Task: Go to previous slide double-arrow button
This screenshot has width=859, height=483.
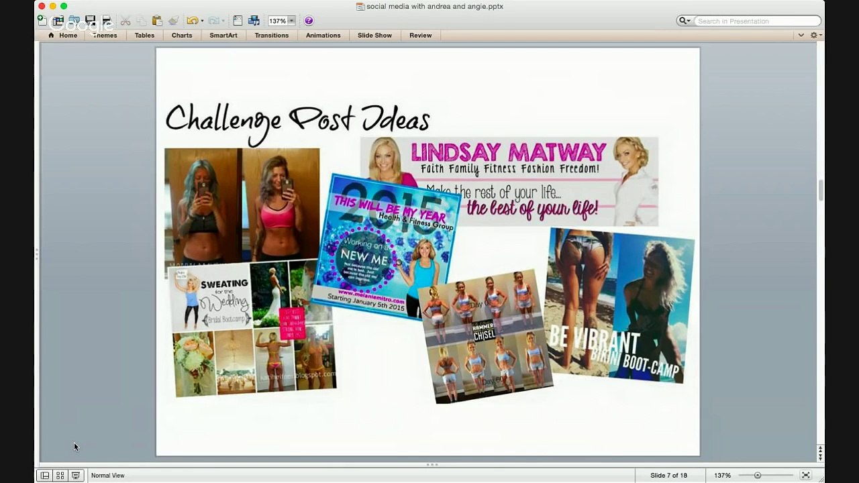Action: [x=820, y=449]
